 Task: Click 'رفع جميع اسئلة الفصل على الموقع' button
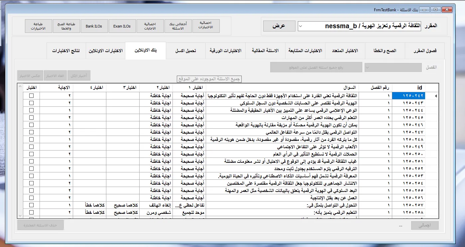(316, 67)
